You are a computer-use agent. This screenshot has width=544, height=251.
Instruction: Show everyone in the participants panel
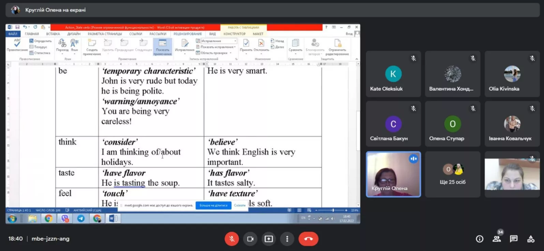point(497,239)
